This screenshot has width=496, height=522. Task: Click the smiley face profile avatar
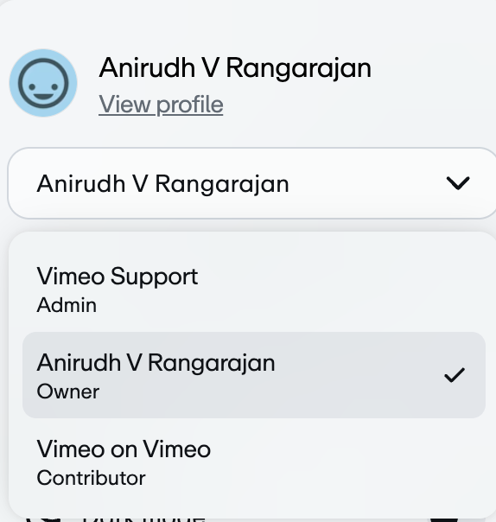coord(43,83)
